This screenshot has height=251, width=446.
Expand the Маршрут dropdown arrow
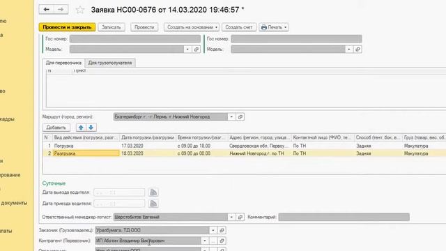[x=231, y=116]
